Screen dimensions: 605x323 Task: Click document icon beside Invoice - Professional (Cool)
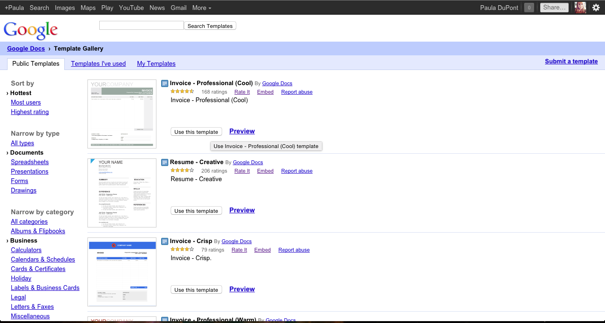pyautogui.click(x=164, y=84)
